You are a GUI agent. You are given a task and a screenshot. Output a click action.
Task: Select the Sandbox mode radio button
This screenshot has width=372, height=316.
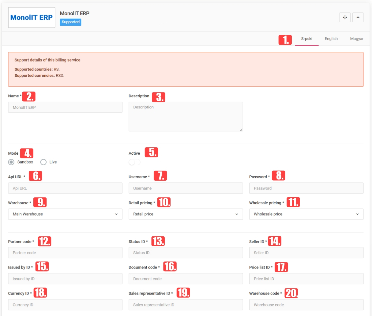[x=11, y=162]
